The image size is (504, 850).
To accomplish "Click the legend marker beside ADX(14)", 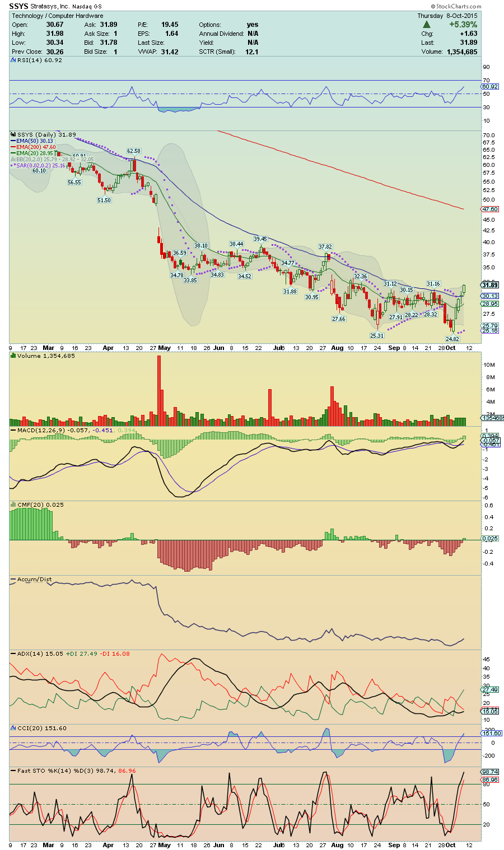I will pos(13,653).
